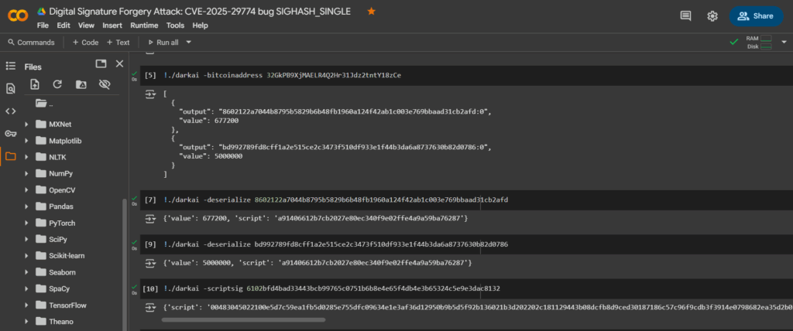Viewport: 793px width, 331px height.
Task: Open the settings gear icon
Action: (x=712, y=15)
